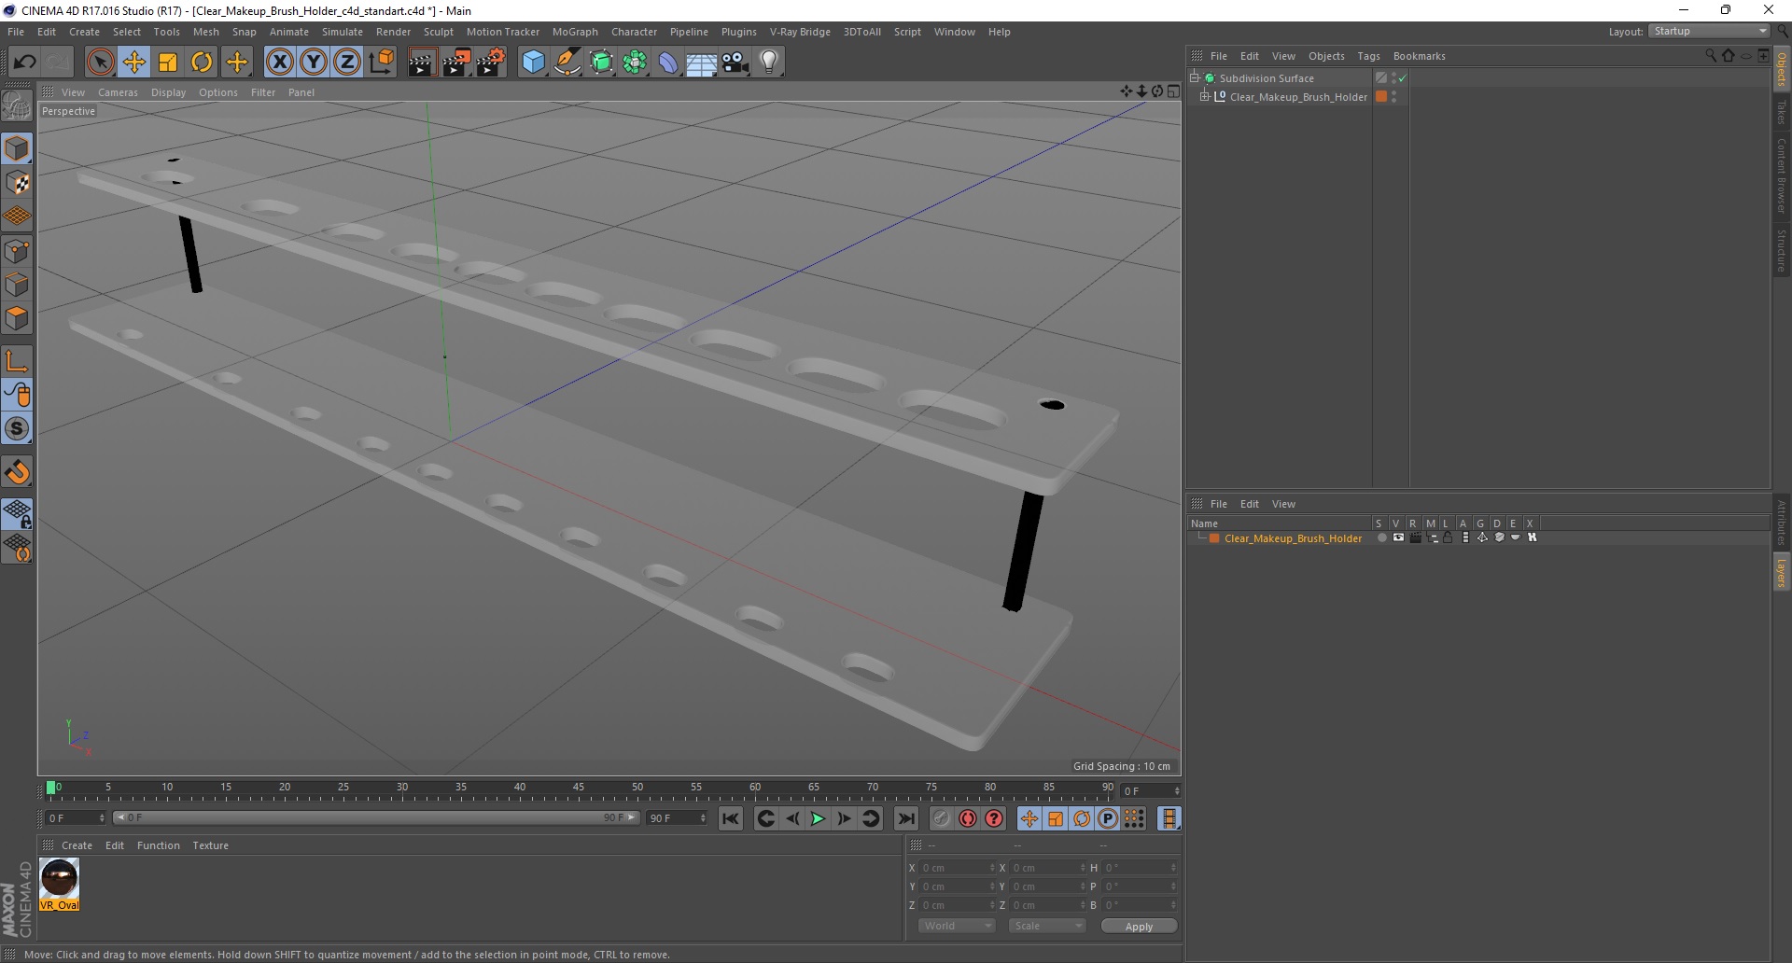Select the Scale tool icon
1792x963 pixels.
point(168,63)
